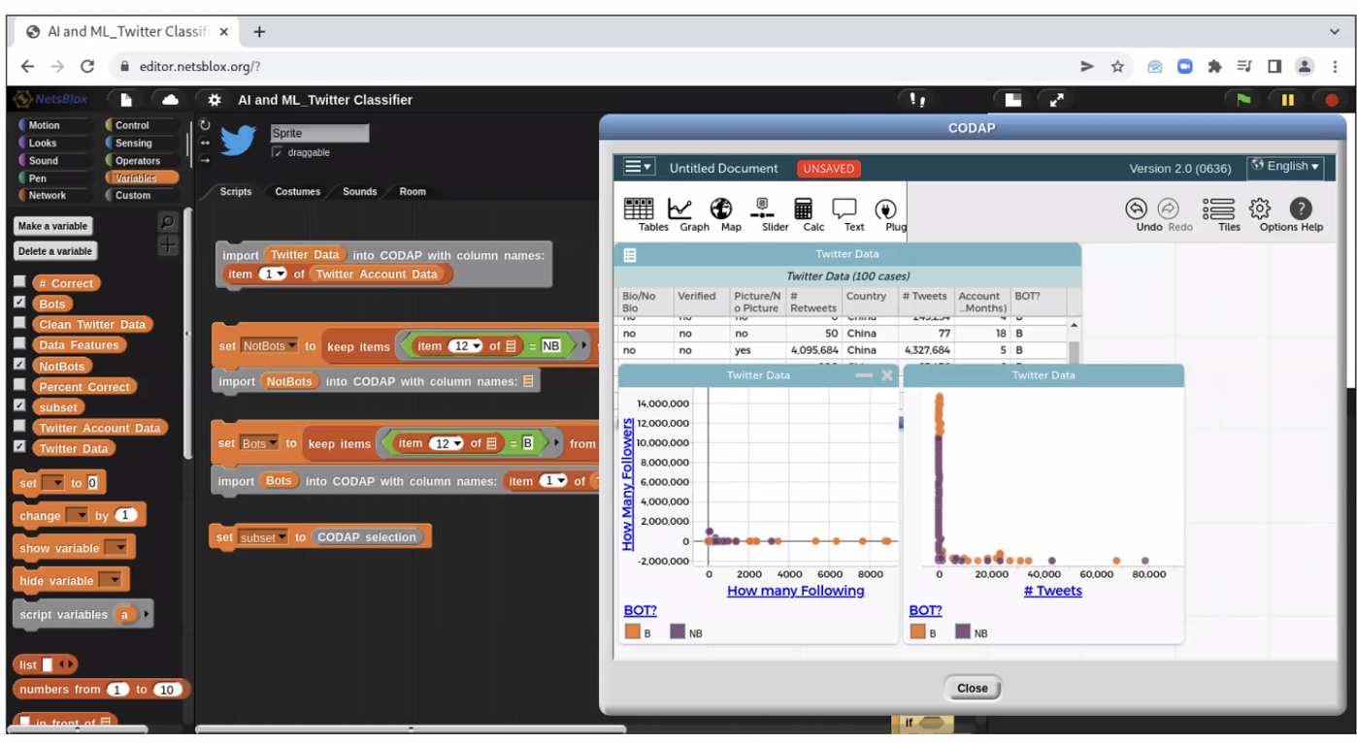Click the CODAP Graph icon
This screenshot has width=1357, height=743.
[679, 213]
